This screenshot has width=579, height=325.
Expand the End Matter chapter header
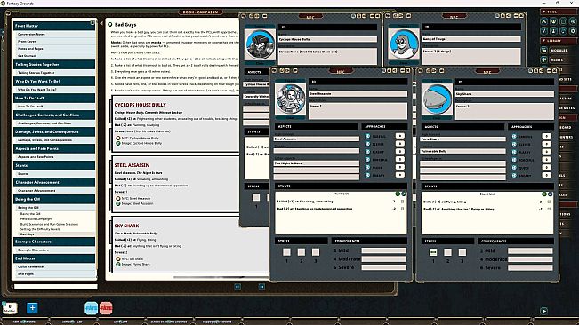pyautogui.click(x=54, y=258)
